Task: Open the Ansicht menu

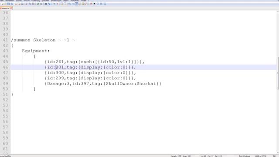Action: [27, 1]
